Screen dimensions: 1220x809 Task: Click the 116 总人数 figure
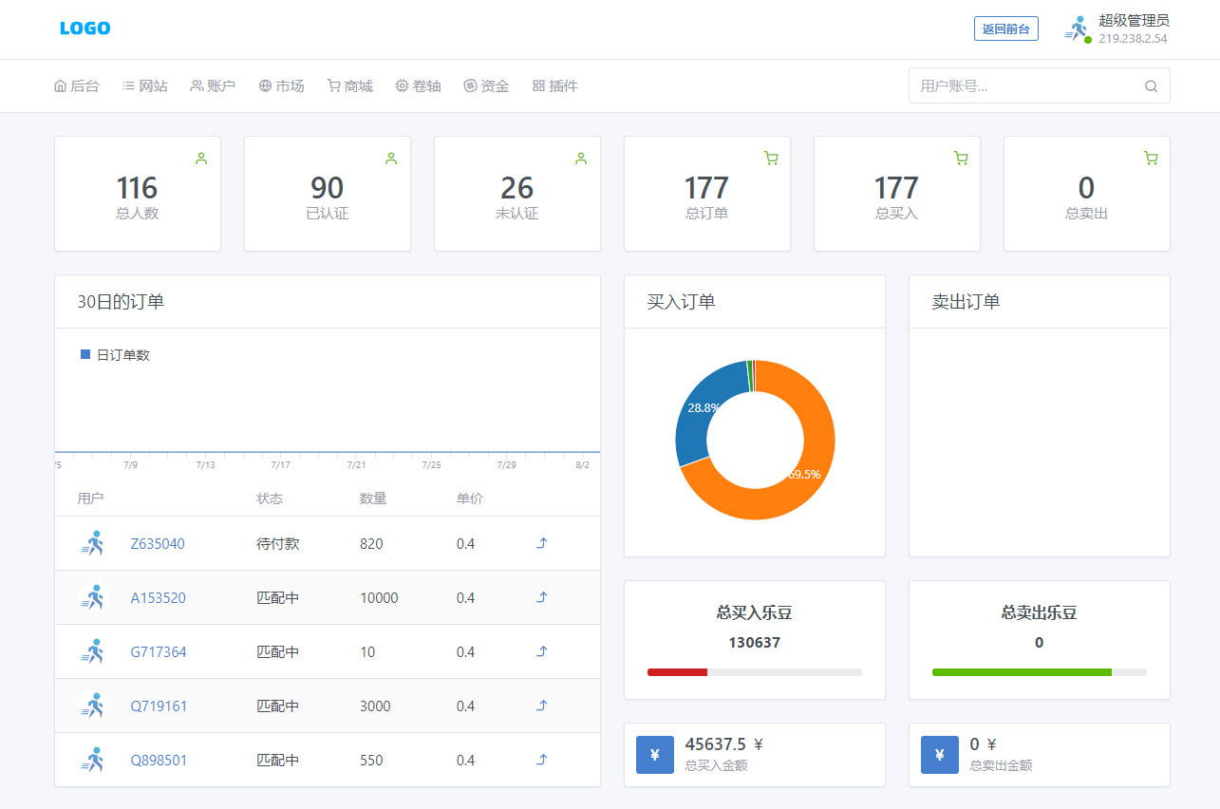[137, 188]
